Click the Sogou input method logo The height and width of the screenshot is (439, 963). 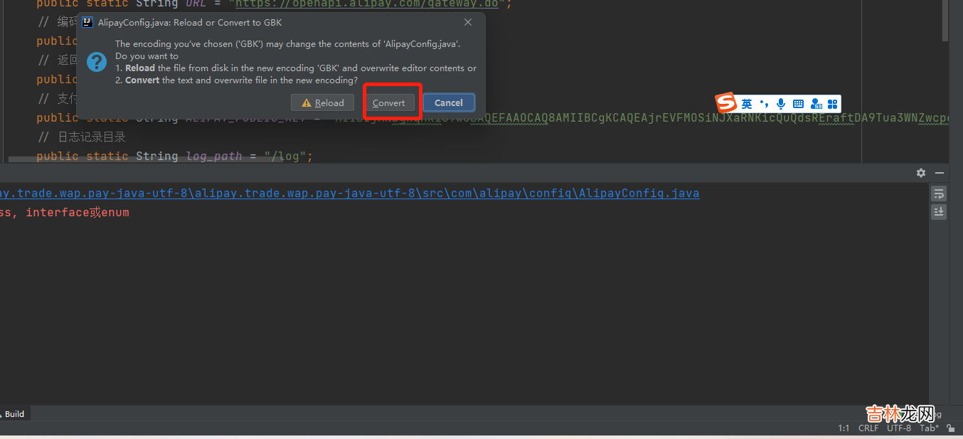[x=725, y=104]
